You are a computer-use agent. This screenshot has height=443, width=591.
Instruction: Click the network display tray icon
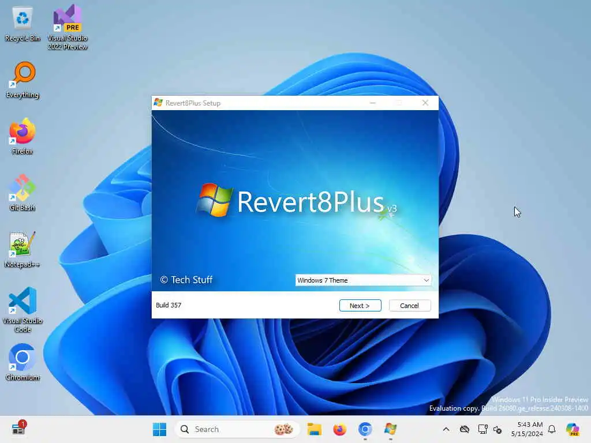482,429
